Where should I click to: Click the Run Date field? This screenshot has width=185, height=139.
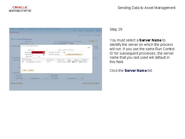tap(59, 53)
